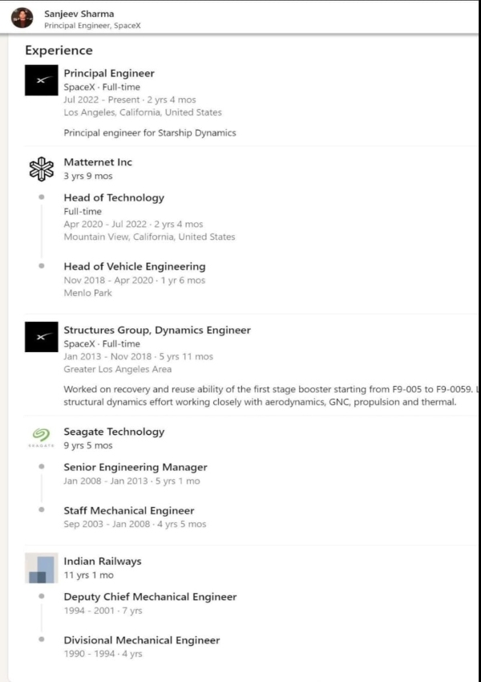481x682 pixels.
Task: Open the Experience section header
Action: click(x=59, y=50)
